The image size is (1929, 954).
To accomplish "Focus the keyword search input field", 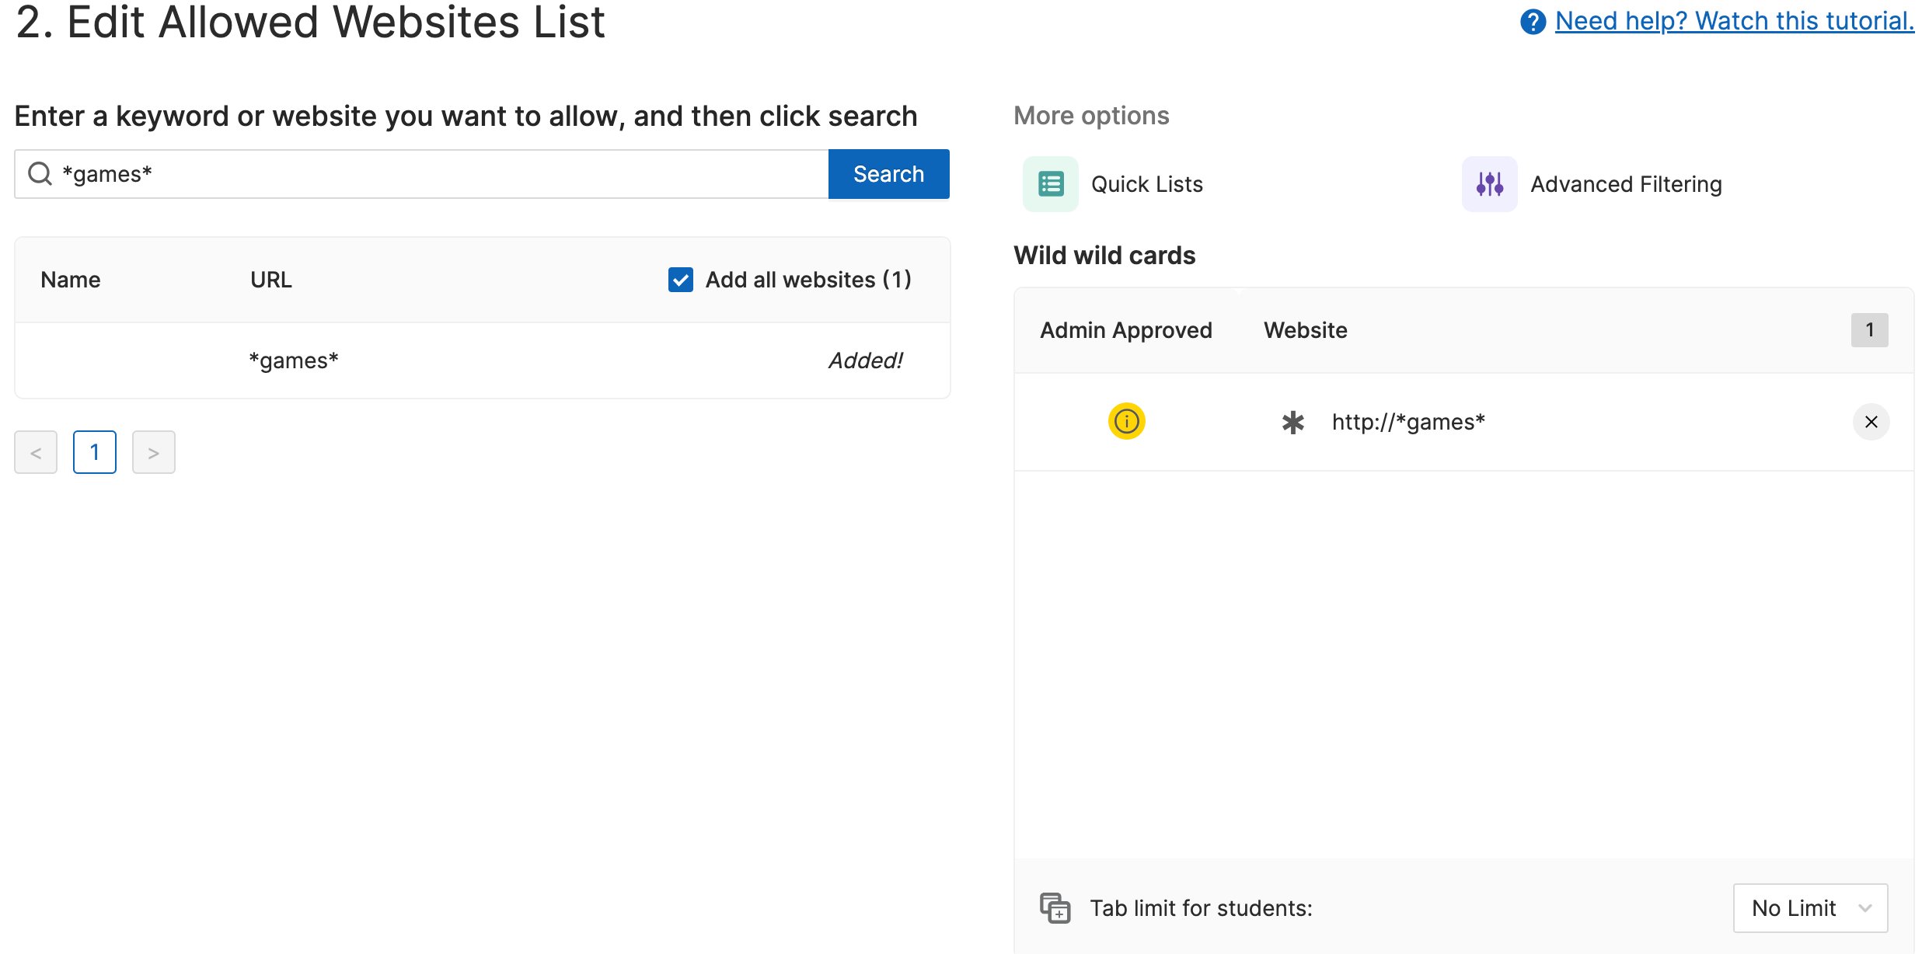I will pyautogui.click(x=422, y=174).
